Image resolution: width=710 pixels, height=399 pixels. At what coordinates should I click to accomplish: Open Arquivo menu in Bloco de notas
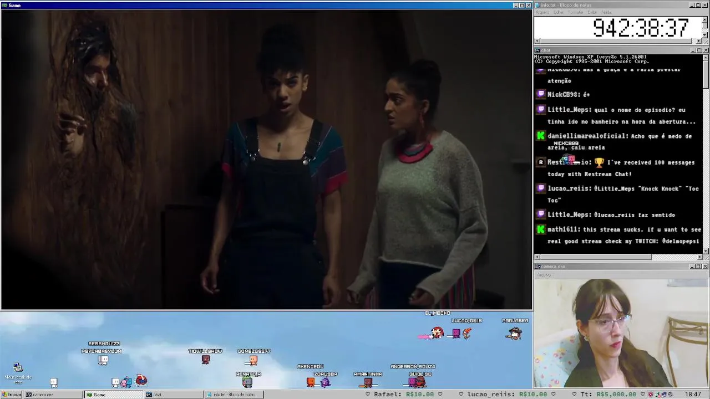(542, 12)
